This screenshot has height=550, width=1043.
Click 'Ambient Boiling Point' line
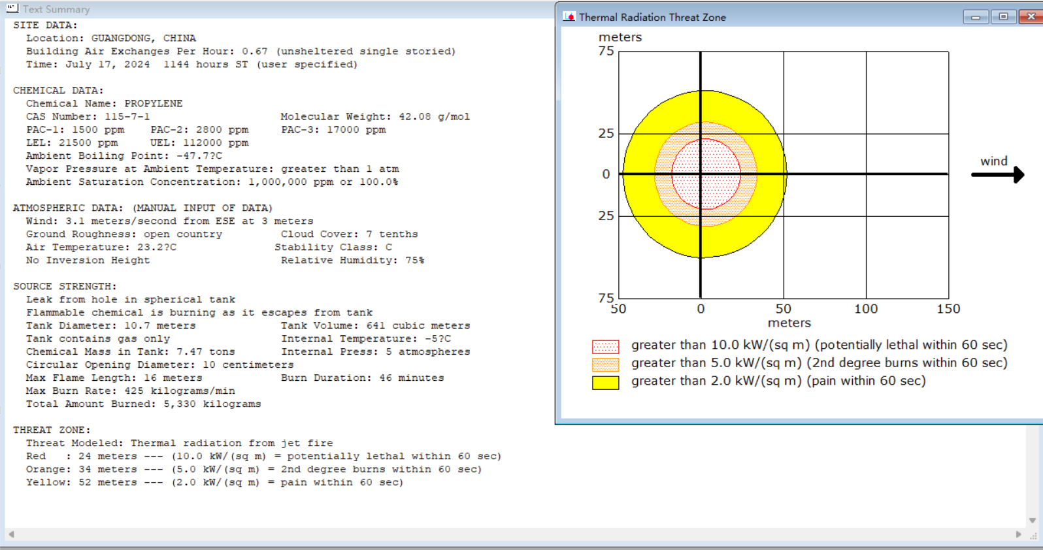click(124, 155)
